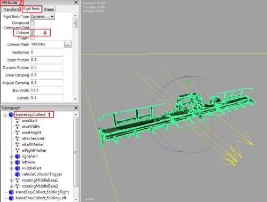Open the Collision Mask editor button
The height and width of the screenshot is (202, 267).
coord(68,44)
